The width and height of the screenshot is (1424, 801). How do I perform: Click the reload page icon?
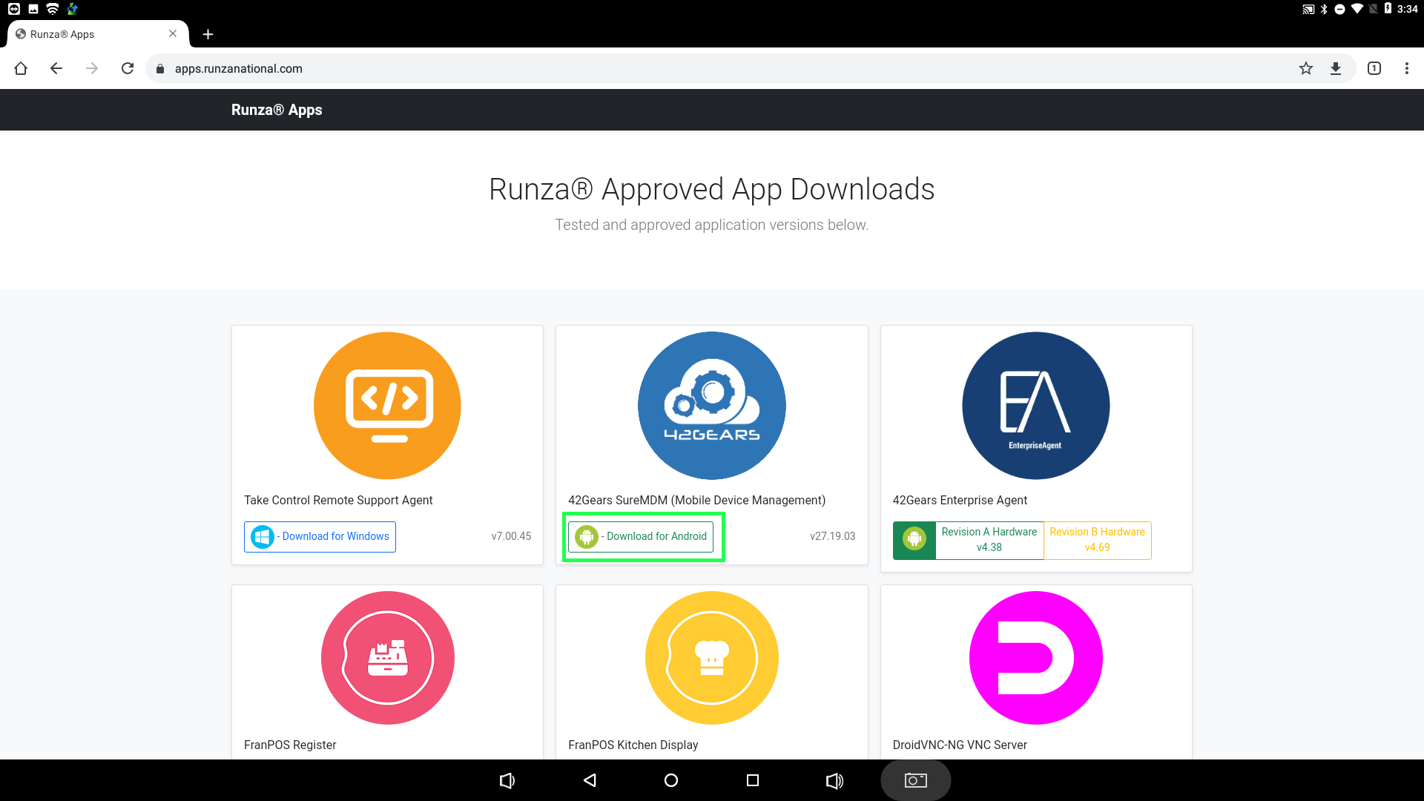[x=128, y=68]
